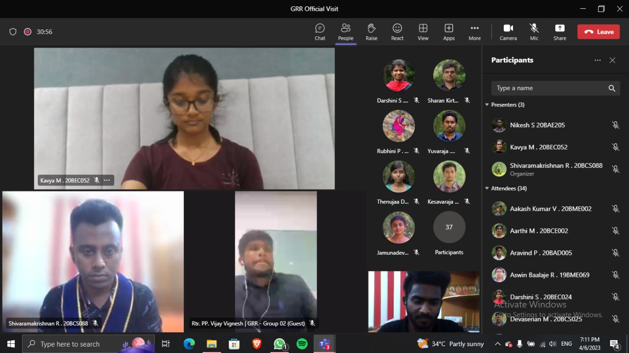
Task: Open Participants panel more options
Action: click(598, 60)
